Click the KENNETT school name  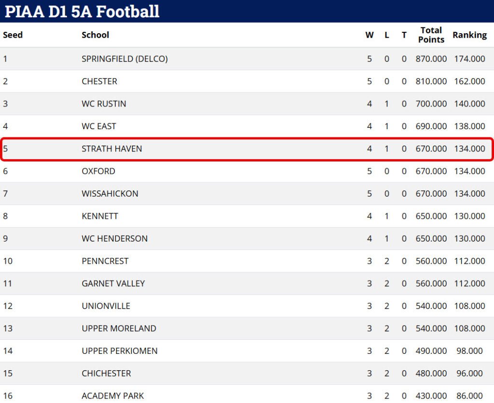click(99, 216)
